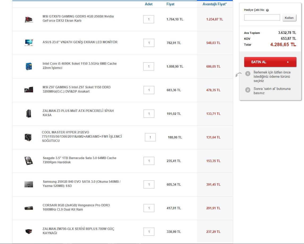Open the Samsung 250GB 840 EVO SSD link
The width and height of the screenshot is (304, 244).
pyautogui.click(x=81, y=184)
